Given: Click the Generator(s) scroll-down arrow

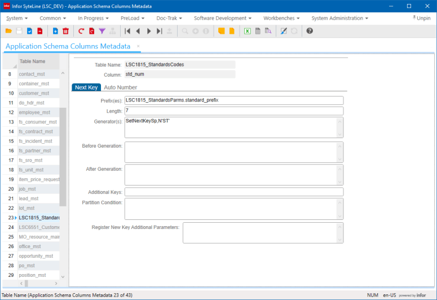Looking at the screenshot, I should (340, 134).
